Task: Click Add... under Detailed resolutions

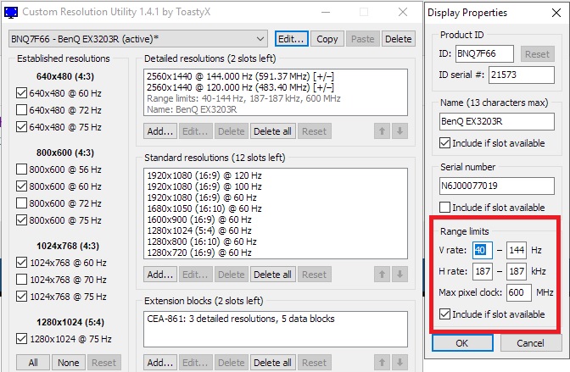Action: point(160,131)
